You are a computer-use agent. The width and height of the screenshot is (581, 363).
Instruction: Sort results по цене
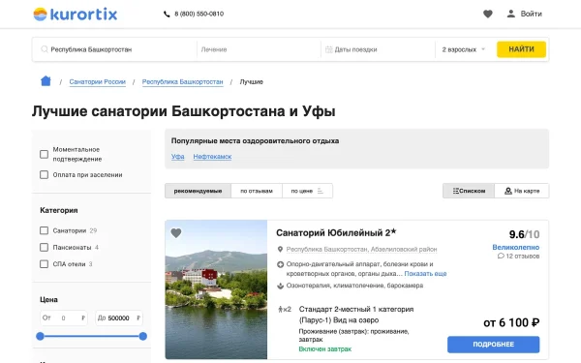click(x=307, y=191)
